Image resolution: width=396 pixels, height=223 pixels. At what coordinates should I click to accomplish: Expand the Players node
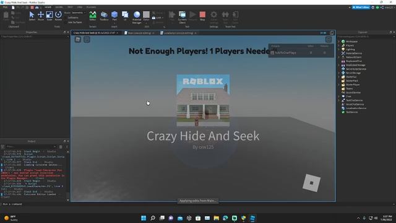tap(339, 45)
